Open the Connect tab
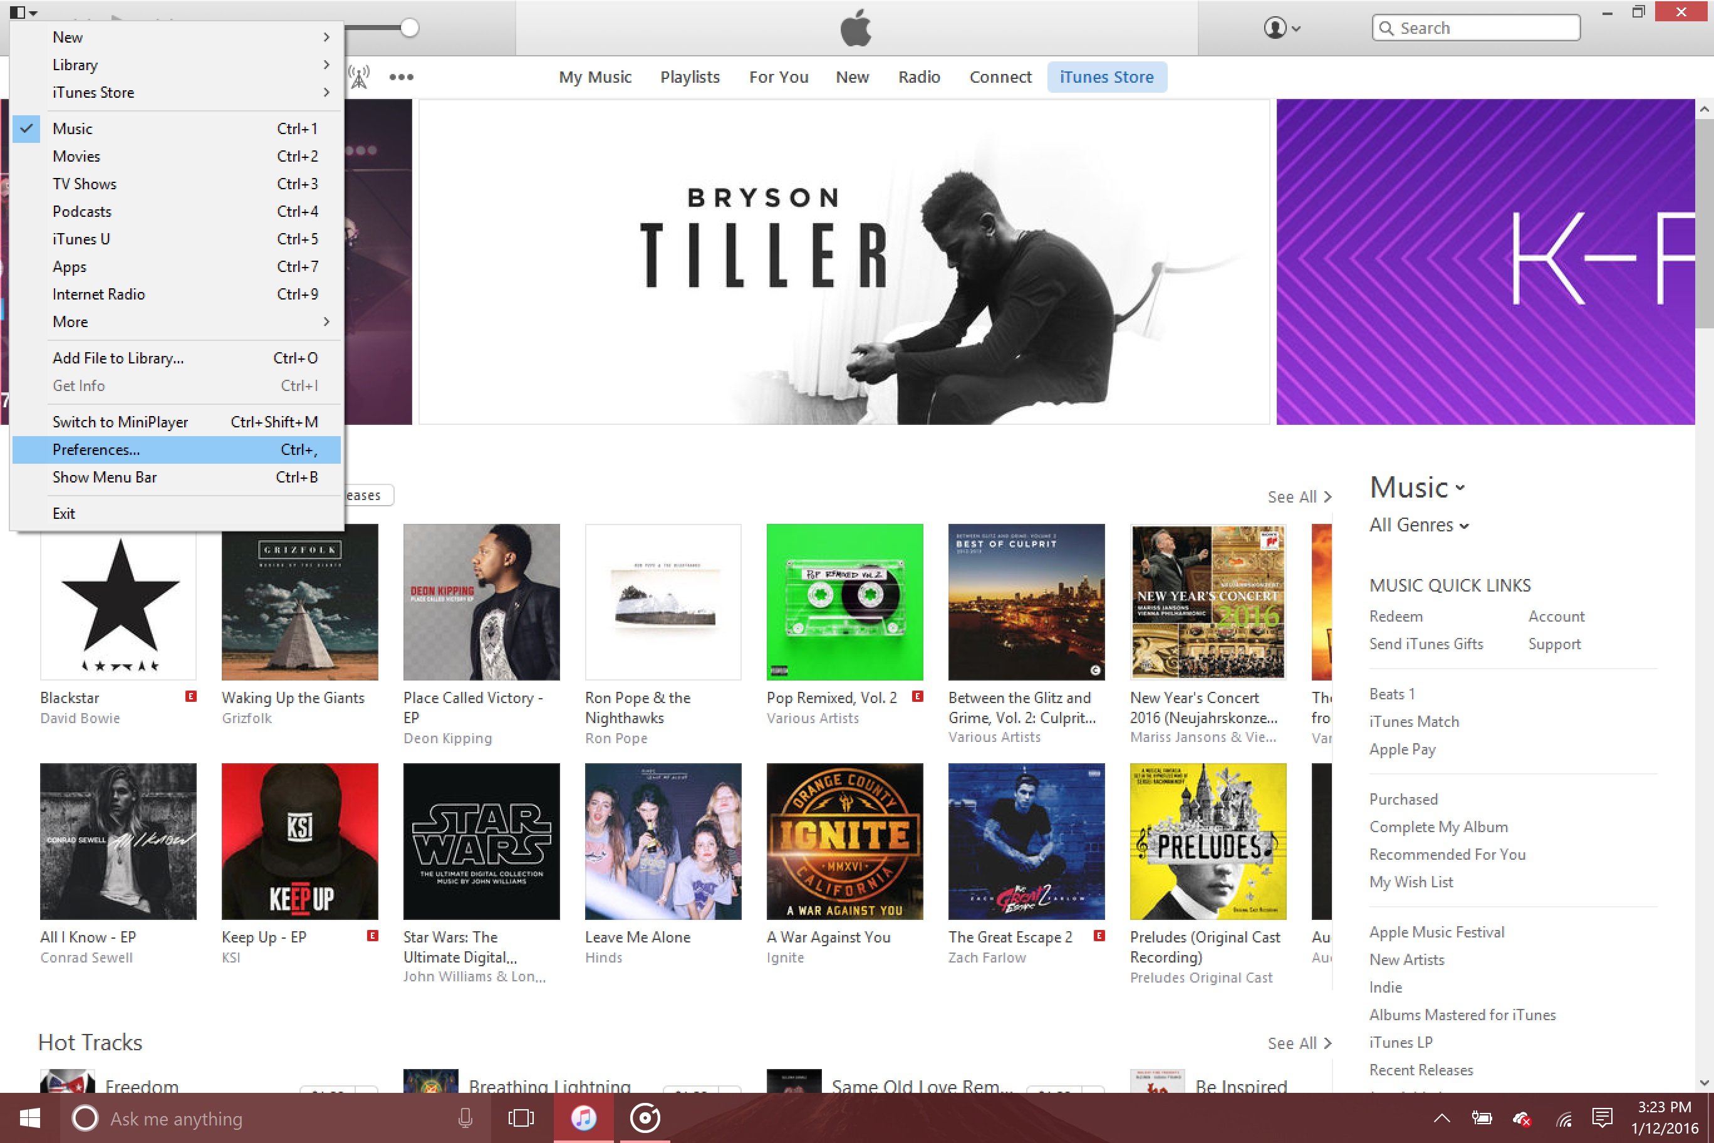1714x1143 pixels. pos(1000,77)
